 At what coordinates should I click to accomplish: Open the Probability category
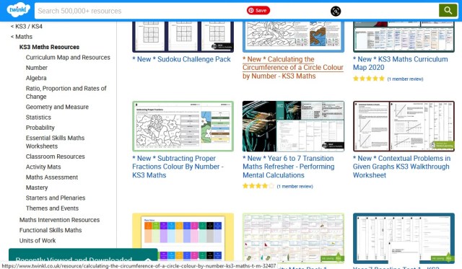[40, 128]
